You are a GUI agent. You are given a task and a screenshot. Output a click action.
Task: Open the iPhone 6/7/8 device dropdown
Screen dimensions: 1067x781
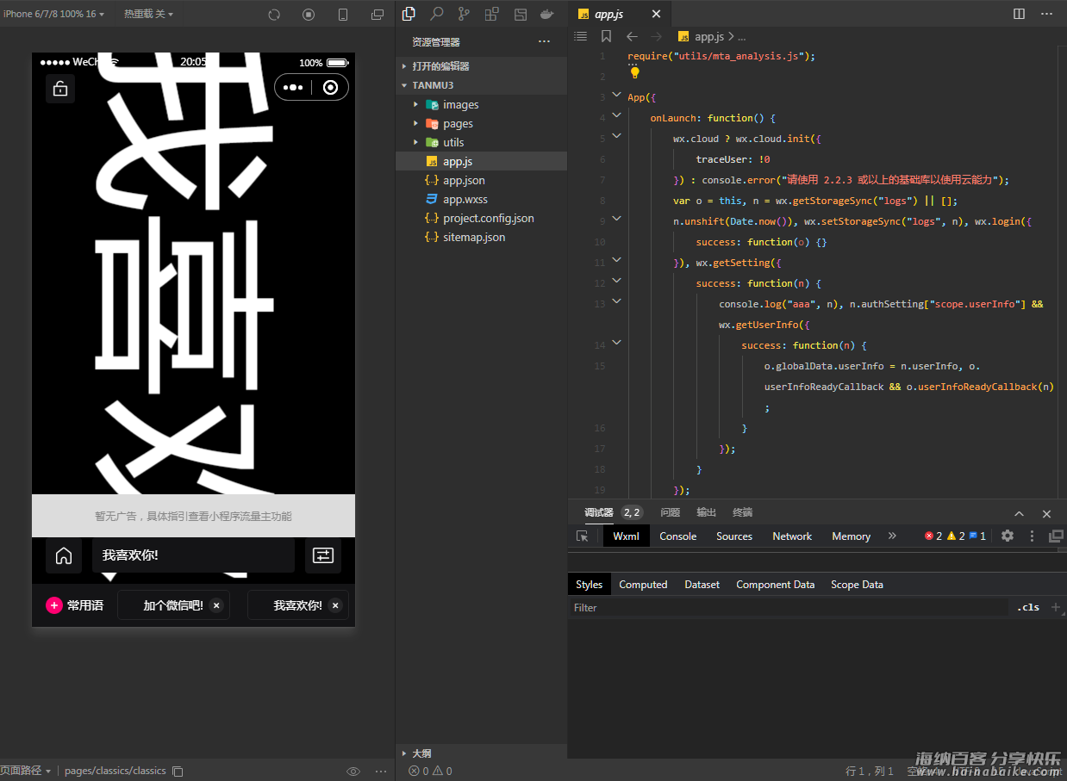(x=54, y=14)
